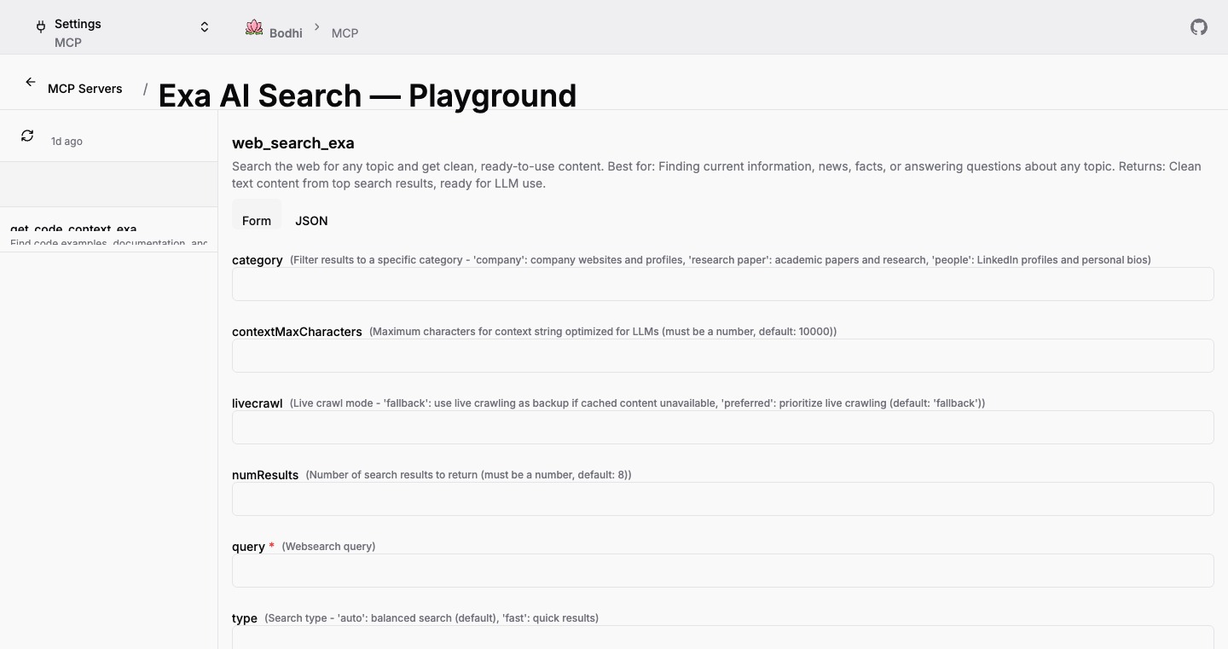Open the Settings workspace switcher chevrons
This screenshot has width=1228, height=649.
[x=205, y=26]
